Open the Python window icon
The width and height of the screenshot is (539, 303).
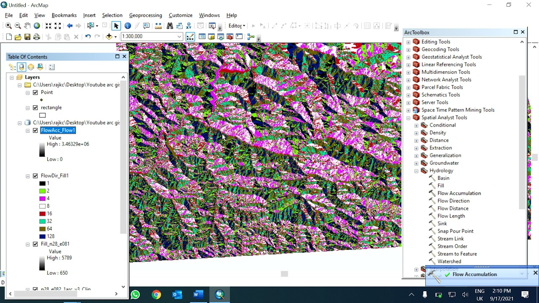point(239,37)
